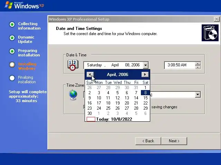This screenshot has width=221, height=165.
Task: Select April 22 in calendar
Action: [x=145, y=103]
